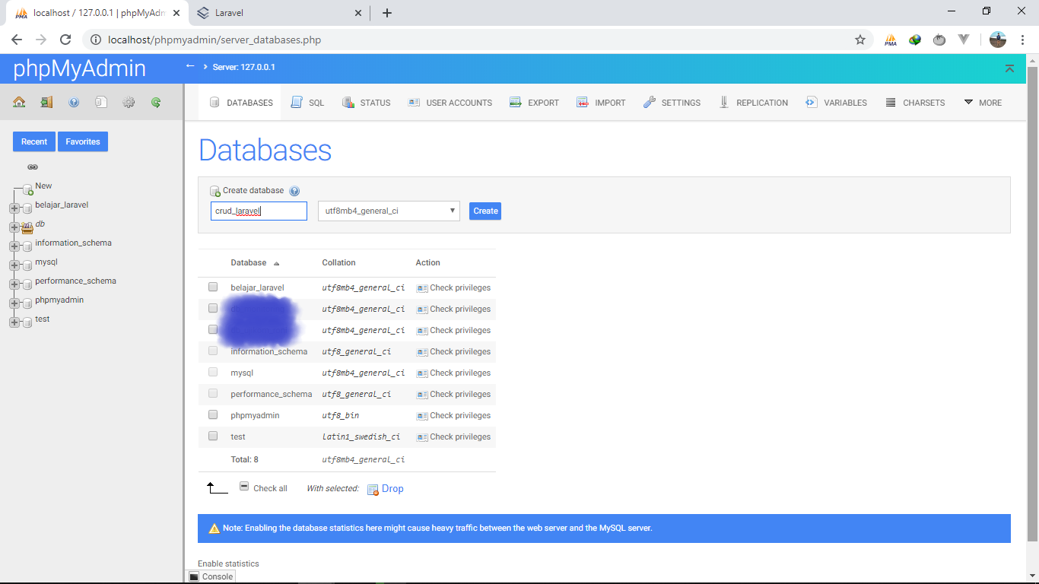Check the checkbox for belajar_laravel database
Screen dimensions: 1039x584
(212, 287)
